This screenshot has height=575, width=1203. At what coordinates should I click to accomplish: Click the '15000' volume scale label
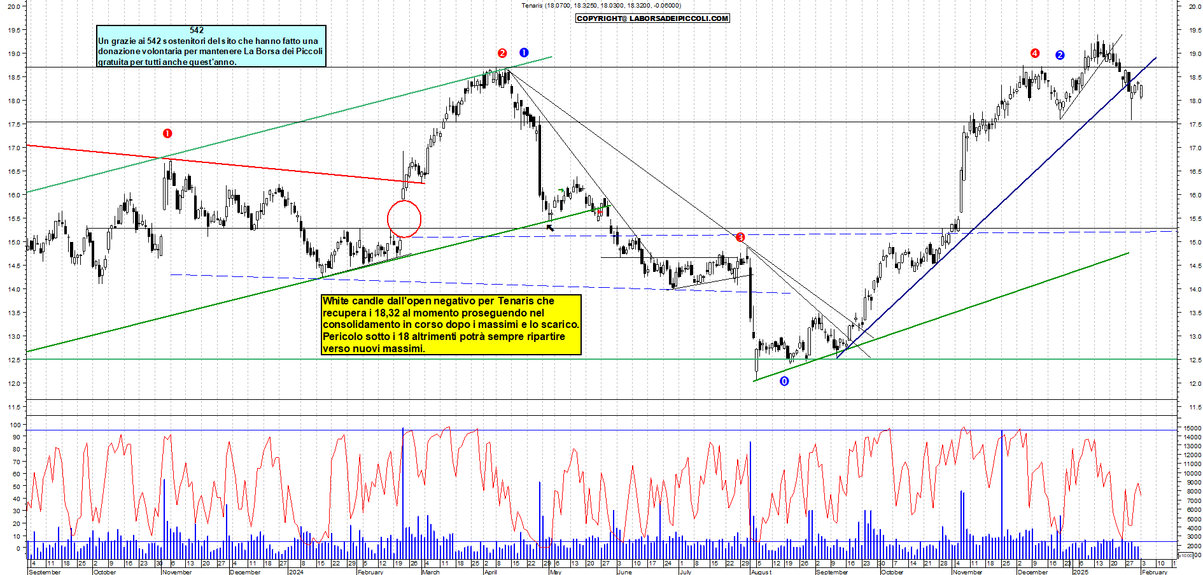click(x=1192, y=429)
